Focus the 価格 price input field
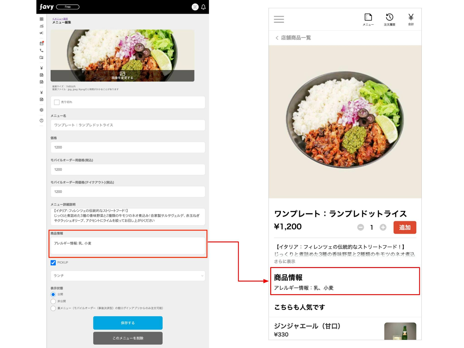The height and width of the screenshot is (348, 464). coord(128,147)
